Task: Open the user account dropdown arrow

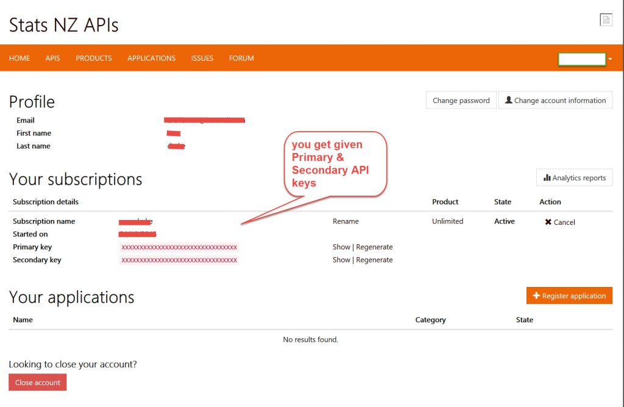Action: [x=610, y=59]
